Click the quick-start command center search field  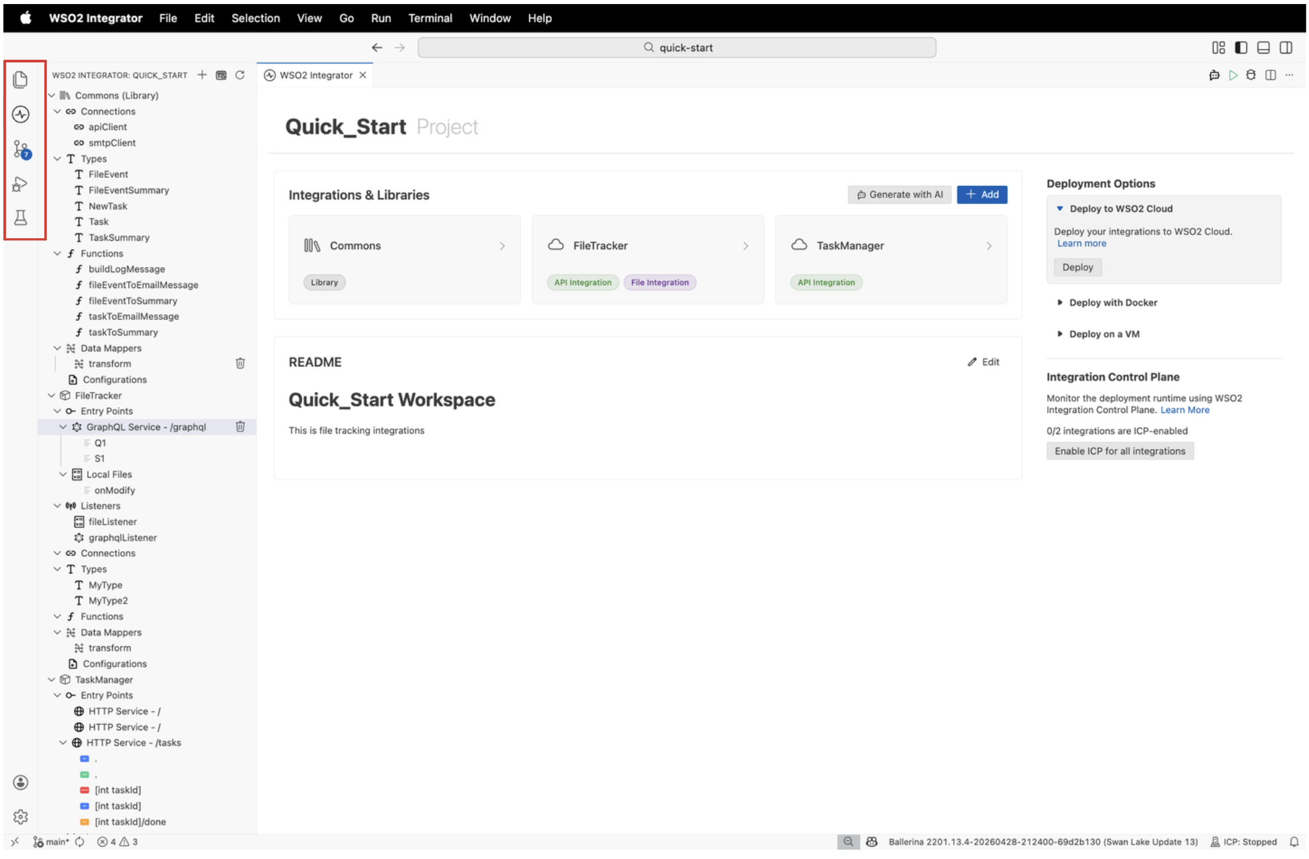[677, 48]
